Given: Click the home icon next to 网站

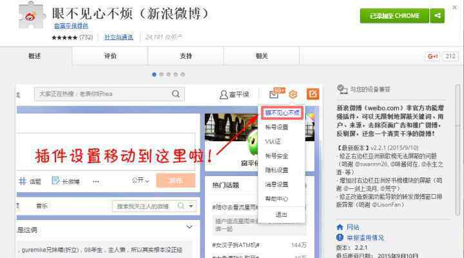Looking at the screenshot, I should pos(340,227).
